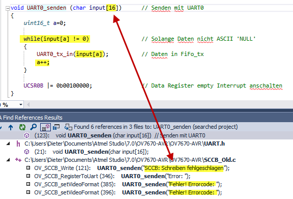Viewport: 293px width, 199px height.
Task: Select result OV_SCCB_RegisterToUart (346) 'Error: '
Action: pyautogui.click(x=112, y=176)
